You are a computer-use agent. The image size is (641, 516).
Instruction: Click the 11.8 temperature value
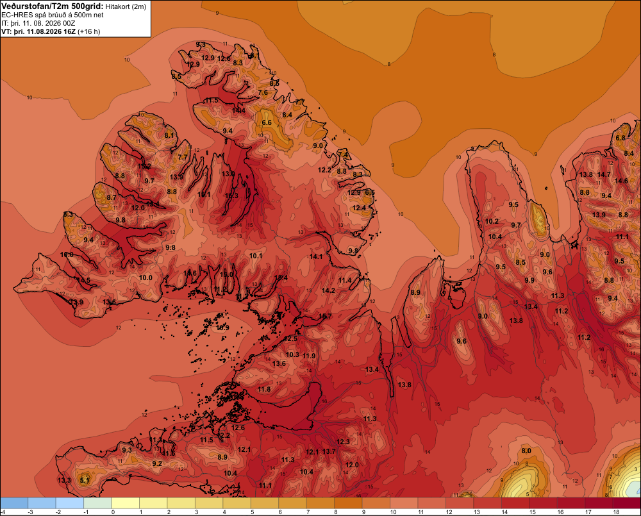click(x=264, y=389)
